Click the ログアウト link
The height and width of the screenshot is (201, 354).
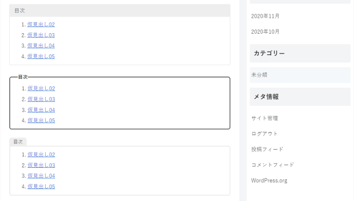[x=265, y=134]
